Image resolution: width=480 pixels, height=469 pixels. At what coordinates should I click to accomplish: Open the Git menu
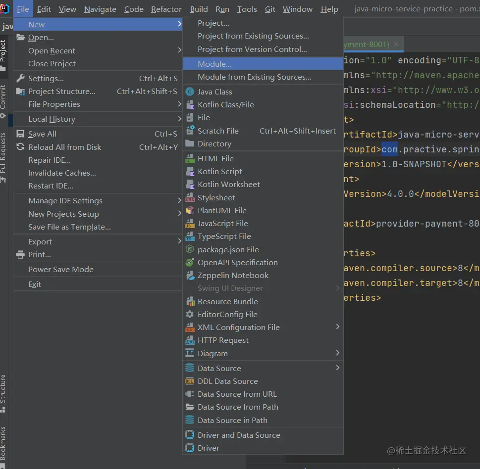[x=269, y=9]
